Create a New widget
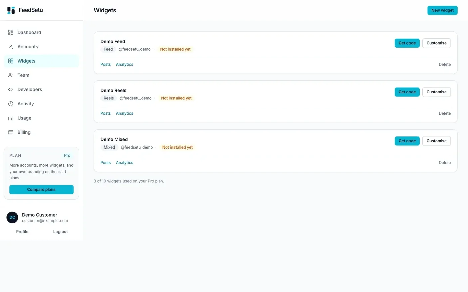This screenshot has height=292, width=468. tap(442, 10)
